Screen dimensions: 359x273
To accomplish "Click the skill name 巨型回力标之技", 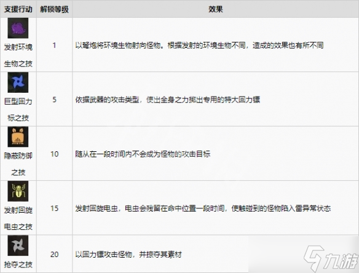I will pos(18,109).
